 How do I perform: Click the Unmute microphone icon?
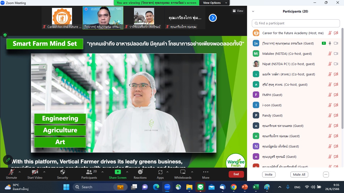coord(12,172)
